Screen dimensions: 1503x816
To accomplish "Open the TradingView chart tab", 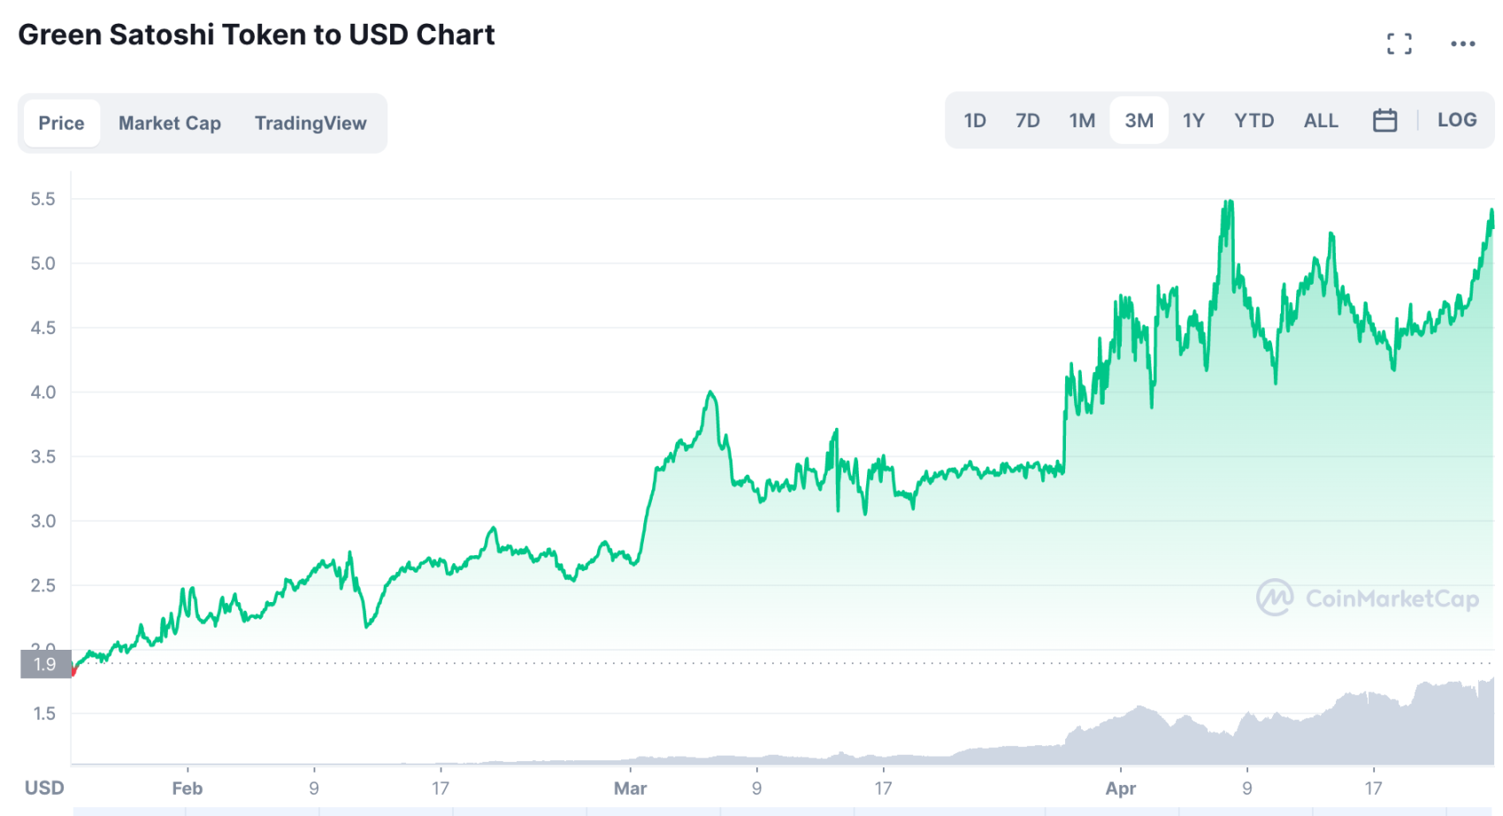I will click(311, 123).
